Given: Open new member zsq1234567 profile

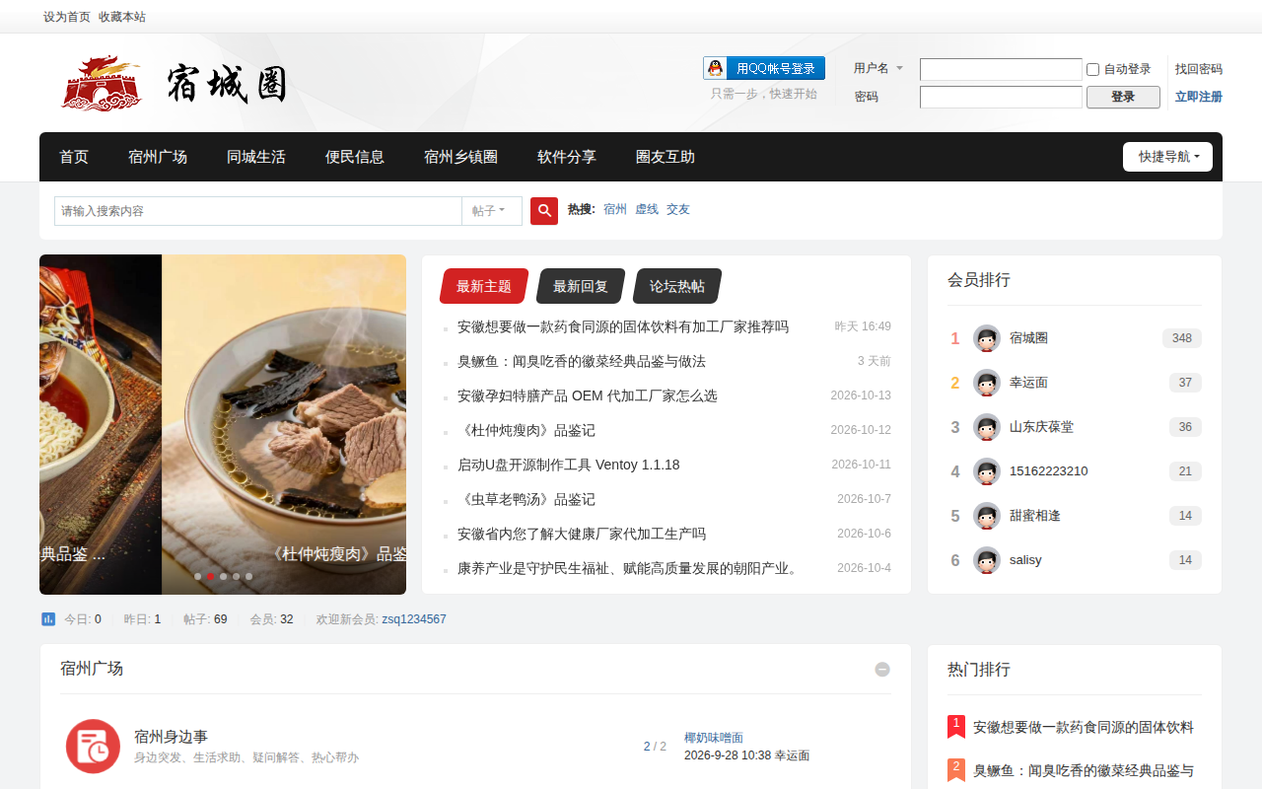Looking at the screenshot, I should (x=414, y=619).
